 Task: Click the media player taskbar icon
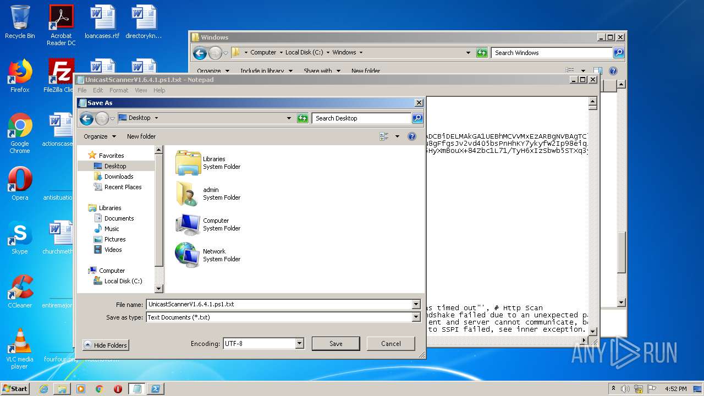(81, 389)
